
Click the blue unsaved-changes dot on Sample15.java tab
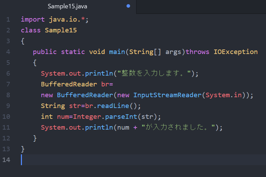tap(128, 6)
